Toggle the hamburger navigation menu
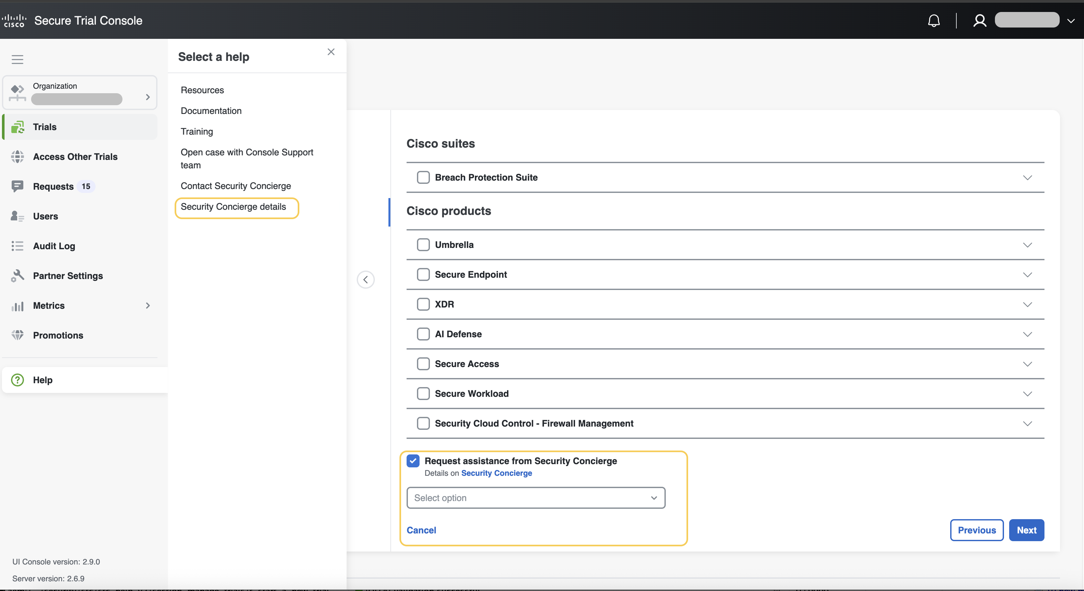Screen dimensions: 1084x591 point(17,59)
